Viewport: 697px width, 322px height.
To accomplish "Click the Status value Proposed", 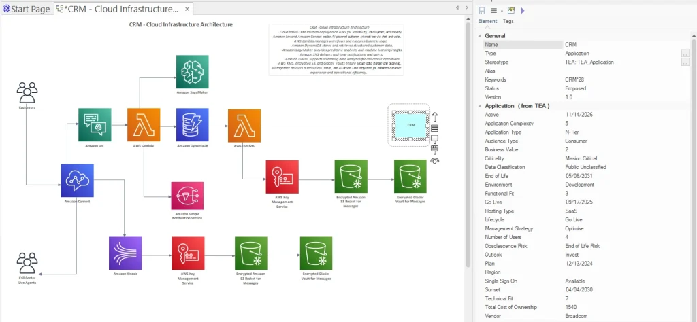I will [x=575, y=89].
